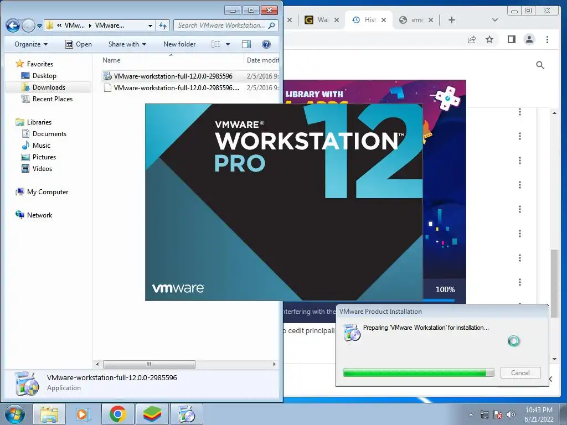Create a New folder
The image size is (567, 425).
coord(179,44)
